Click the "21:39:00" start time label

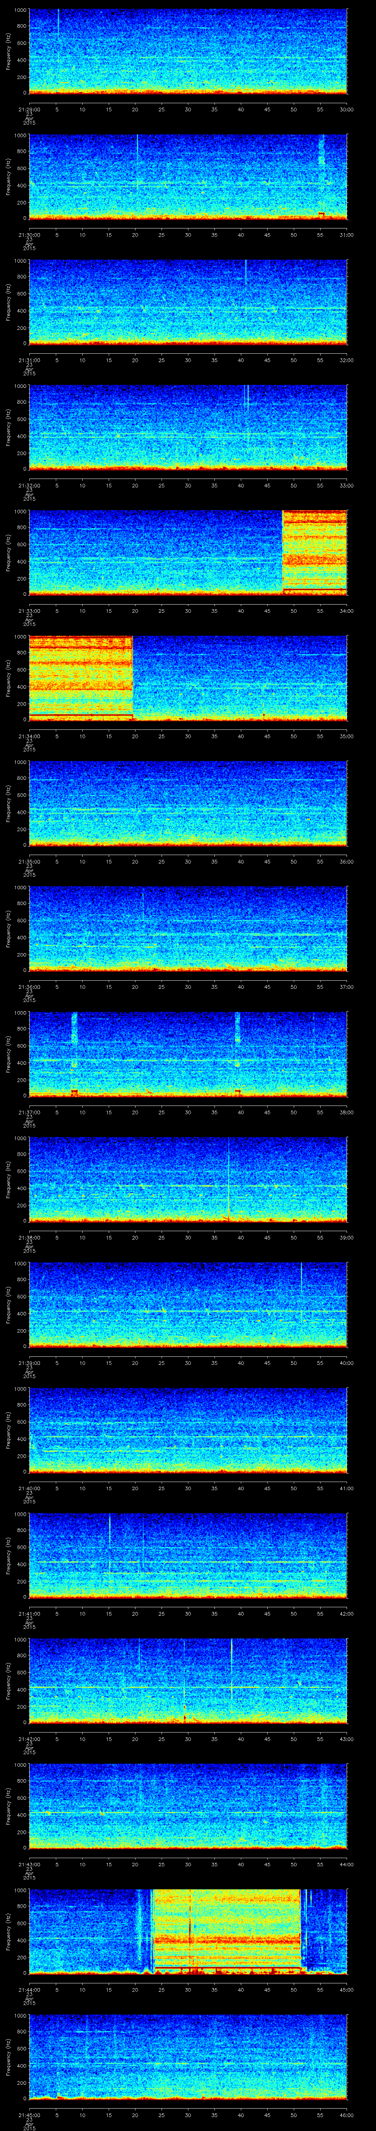(x=29, y=1363)
